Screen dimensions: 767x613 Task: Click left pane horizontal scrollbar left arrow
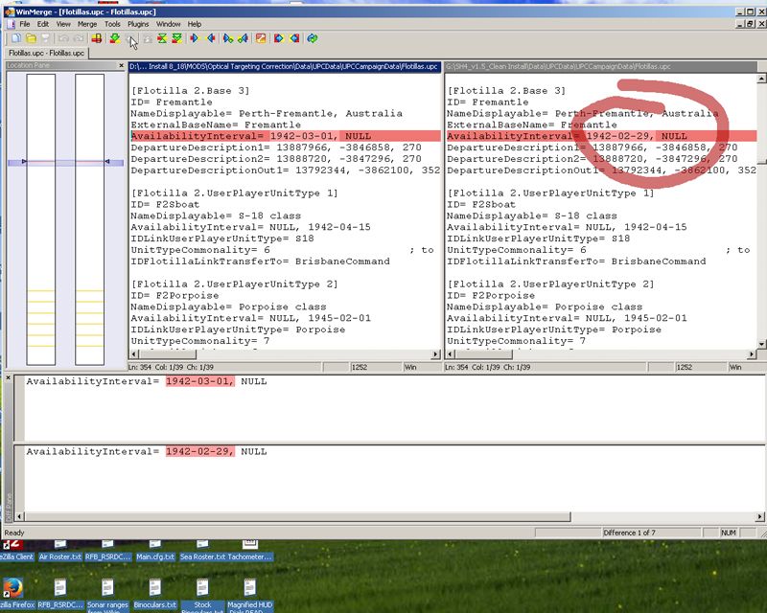coord(134,354)
